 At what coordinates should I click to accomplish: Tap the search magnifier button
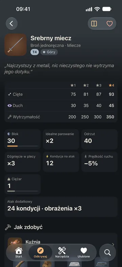pyautogui.click(x=107, y=252)
